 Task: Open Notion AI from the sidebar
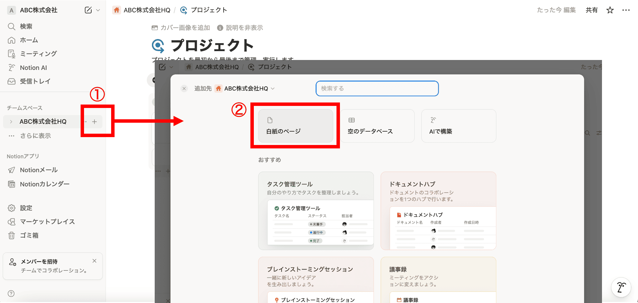53,68
